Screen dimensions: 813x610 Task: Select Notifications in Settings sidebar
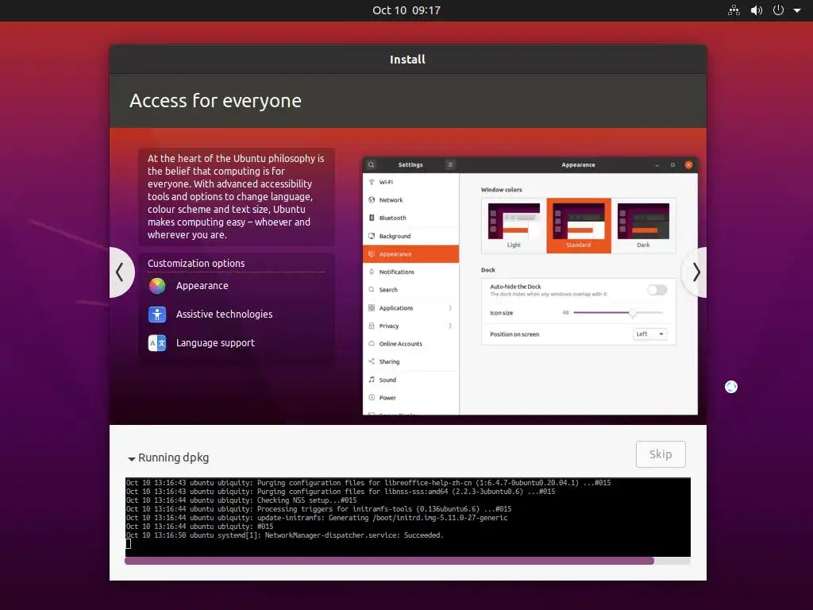410,272
